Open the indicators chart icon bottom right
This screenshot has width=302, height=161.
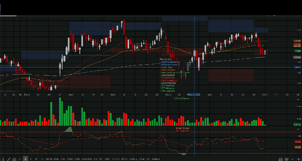[x=280, y=159]
